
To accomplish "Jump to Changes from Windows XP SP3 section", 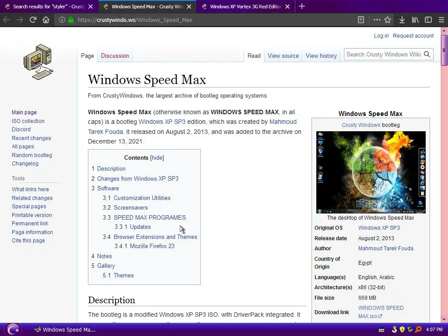I will (x=138, y=178).
